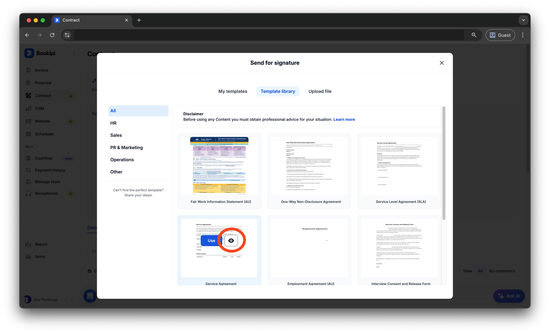This screenshot has height=334, width=550.
Task: Open the chat support bubble
Action: [x=90, y=296]
